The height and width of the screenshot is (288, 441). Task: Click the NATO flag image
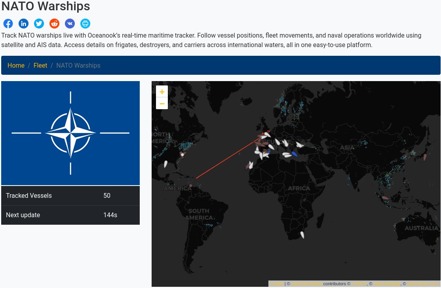click(70, 133)
